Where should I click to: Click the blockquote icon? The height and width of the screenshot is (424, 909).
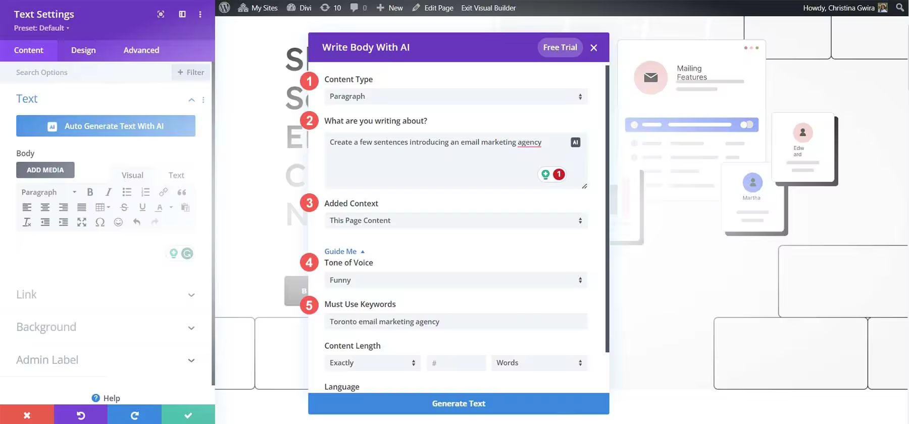(182, 192)
